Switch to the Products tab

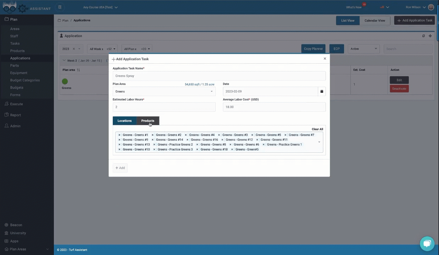tap(148, 121)
